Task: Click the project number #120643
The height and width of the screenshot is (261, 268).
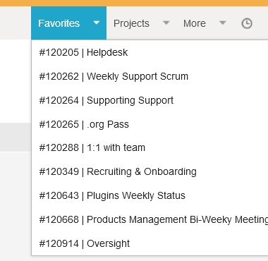Action: pyautogui.click(x=59, y=195)
